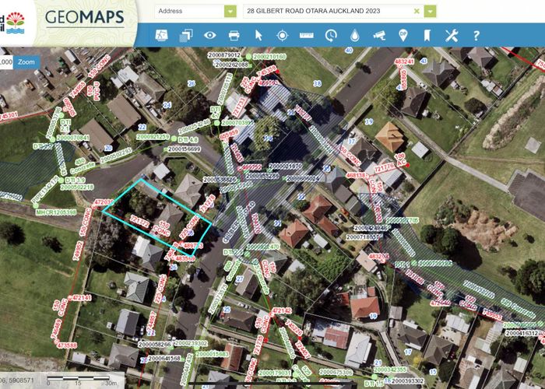Expand the address search results dropdown arrow

(430, 11)
